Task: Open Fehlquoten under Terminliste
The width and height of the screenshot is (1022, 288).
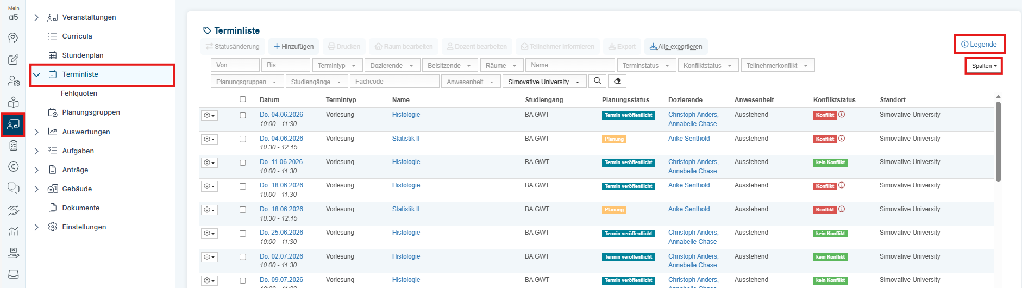Action: click(79, 93)
